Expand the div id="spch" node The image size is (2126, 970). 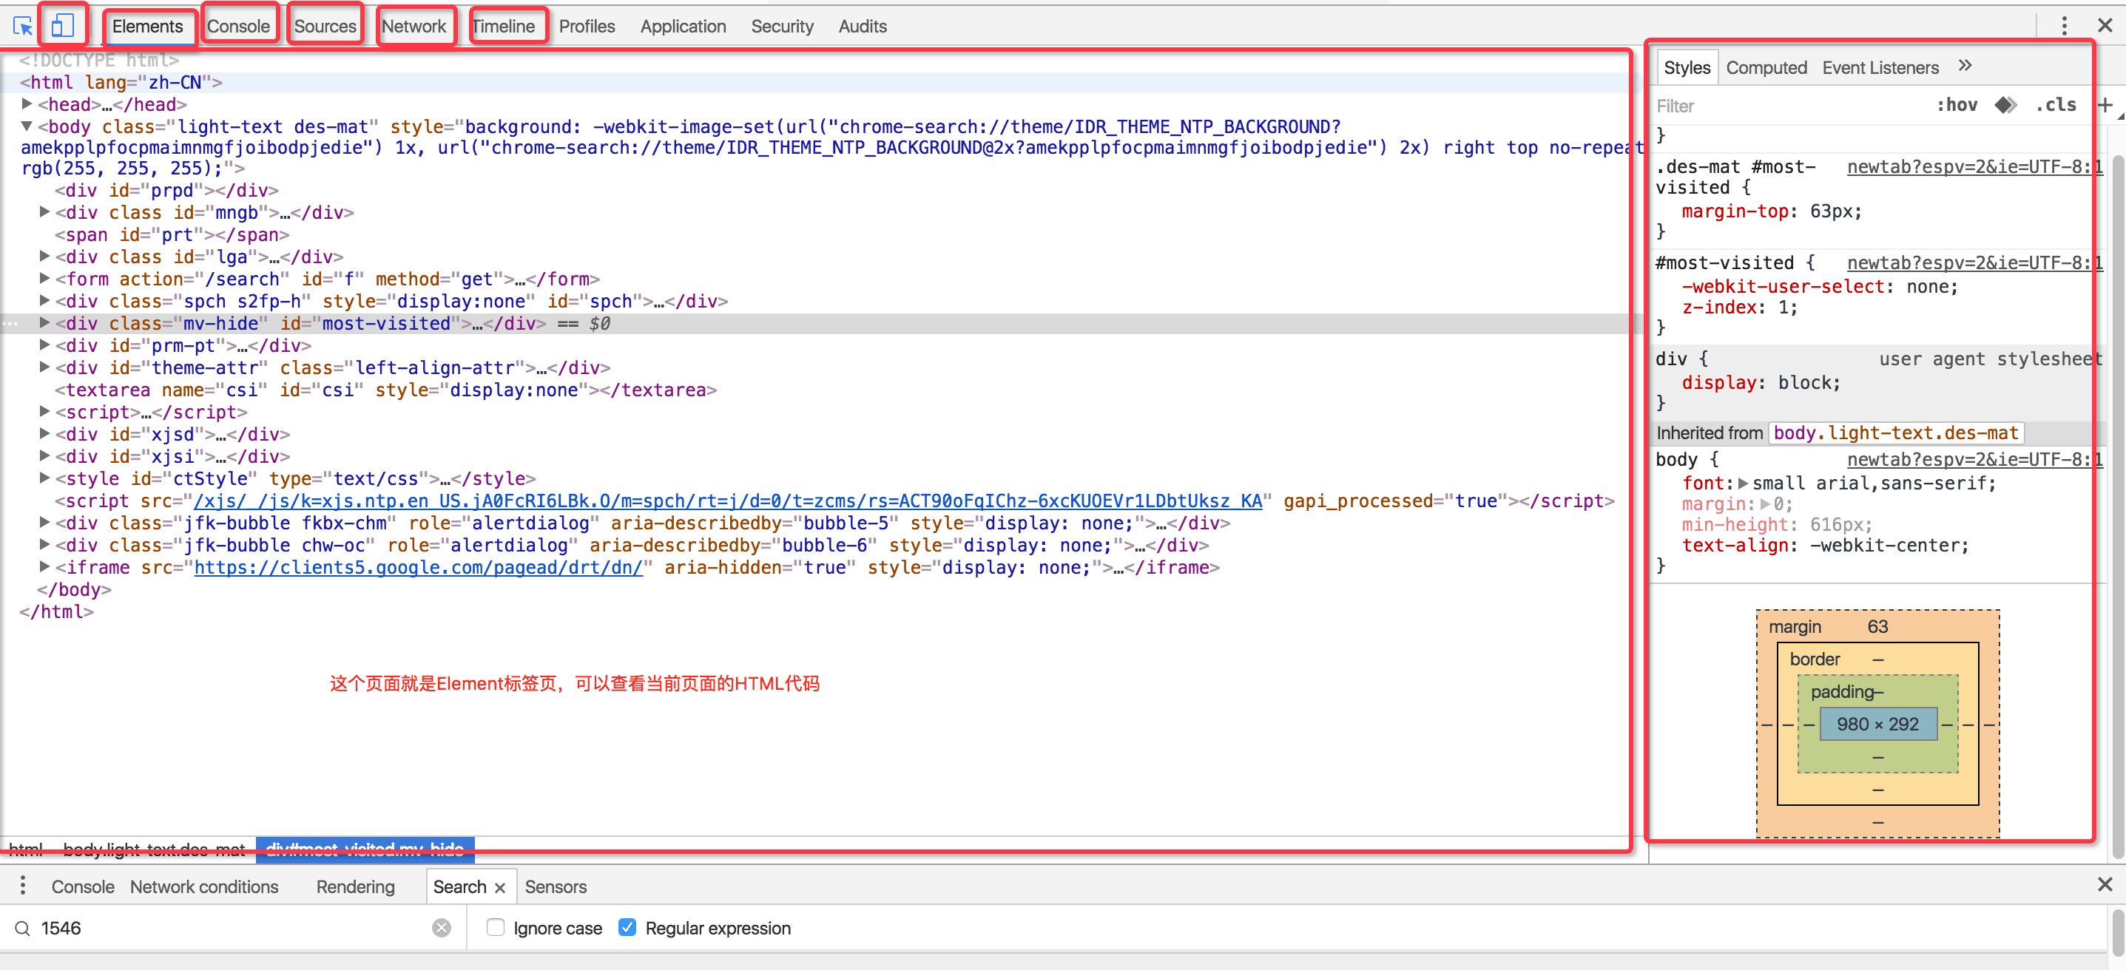point(44,301)
